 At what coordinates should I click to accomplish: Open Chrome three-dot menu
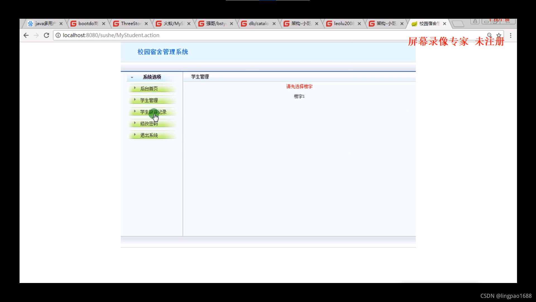[511, 36]
